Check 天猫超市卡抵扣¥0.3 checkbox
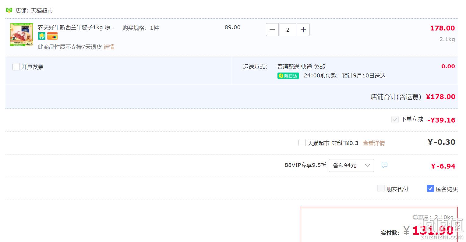Image resolution: width=466 pixels, height=242 pixels. click(302, 143)
